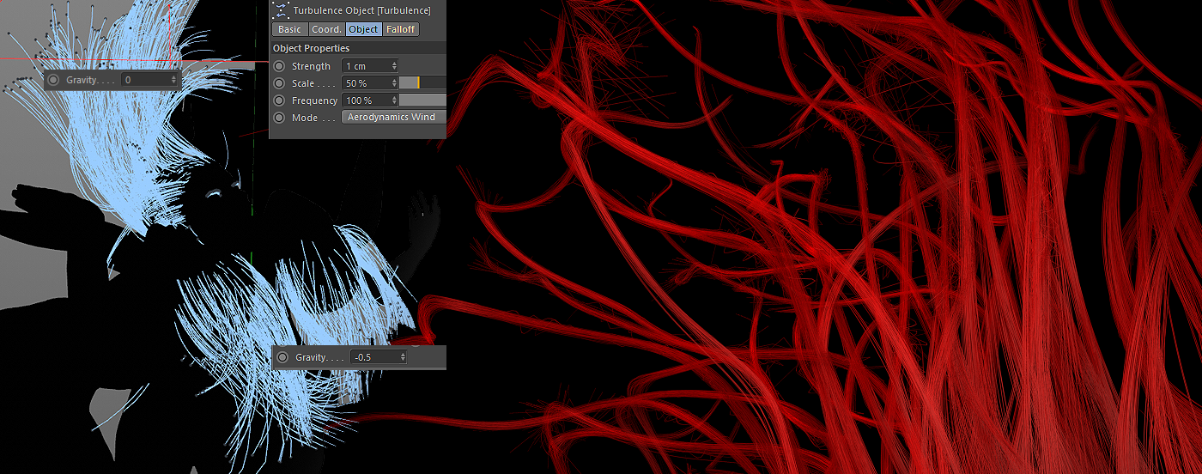Click the Scale spinner arrows
The height and width of the screenshot is (474, 1202).
point(394,83)
